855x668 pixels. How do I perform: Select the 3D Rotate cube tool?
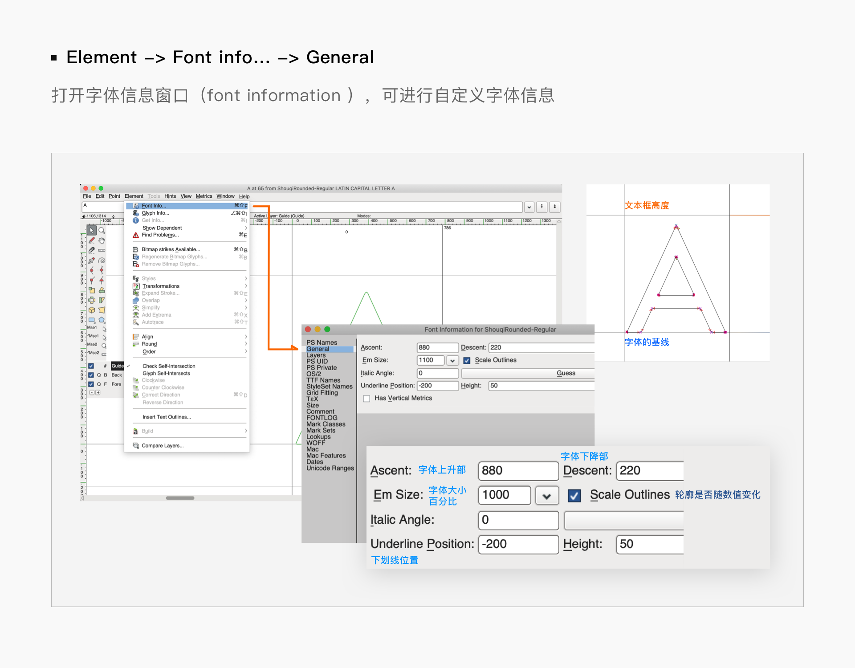91,310
